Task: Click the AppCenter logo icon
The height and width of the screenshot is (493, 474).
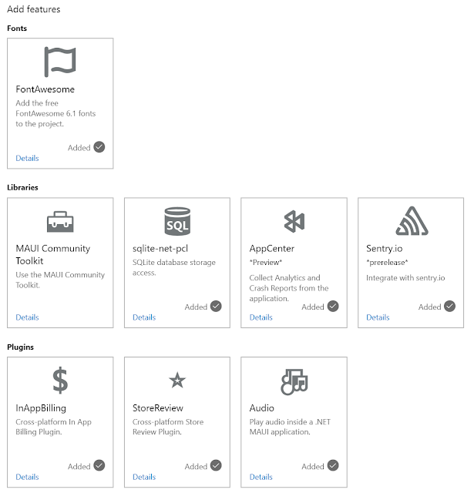Action: click(294, 221)
